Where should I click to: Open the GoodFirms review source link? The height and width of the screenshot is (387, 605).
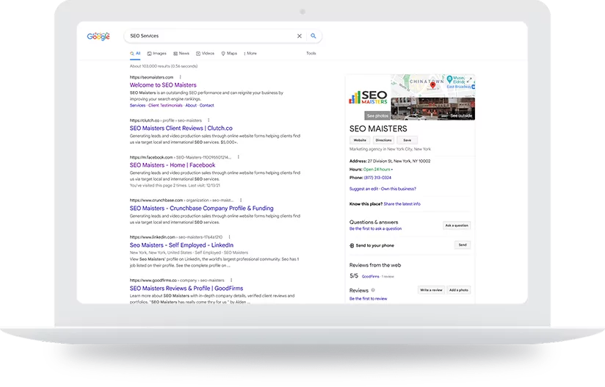370,277
